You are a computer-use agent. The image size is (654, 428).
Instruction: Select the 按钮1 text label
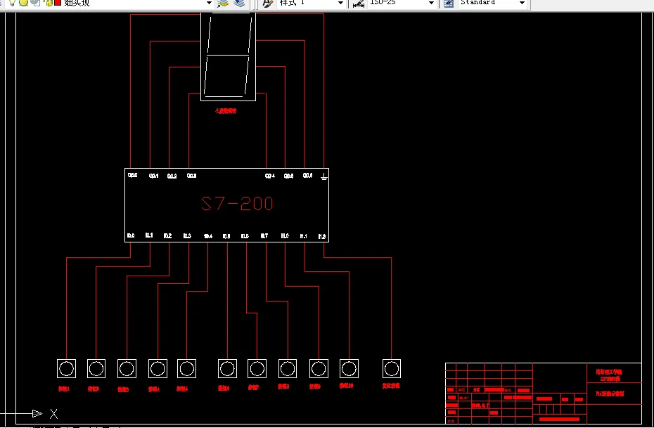64,389
